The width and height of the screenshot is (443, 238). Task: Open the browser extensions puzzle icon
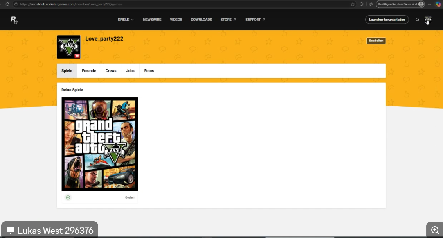coord(361,4)
